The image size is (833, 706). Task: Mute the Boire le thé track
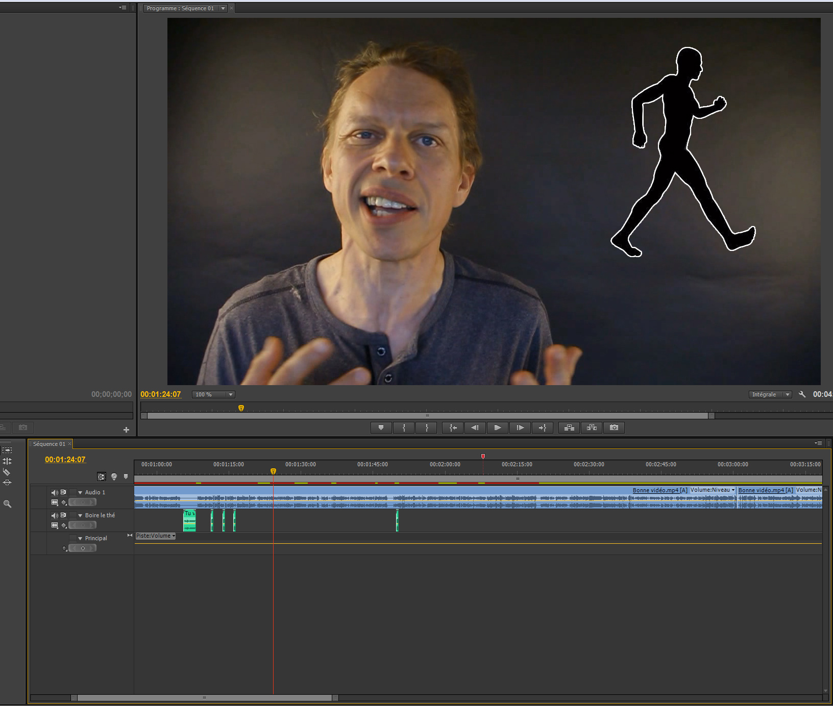(x=54, y=515)
